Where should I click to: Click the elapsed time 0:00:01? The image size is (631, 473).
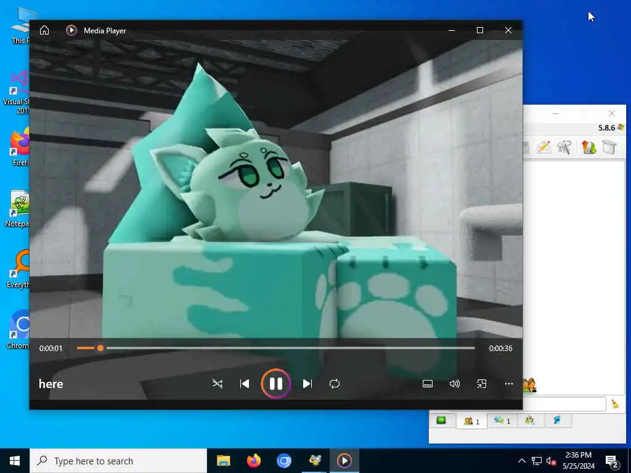coord(51,349)
